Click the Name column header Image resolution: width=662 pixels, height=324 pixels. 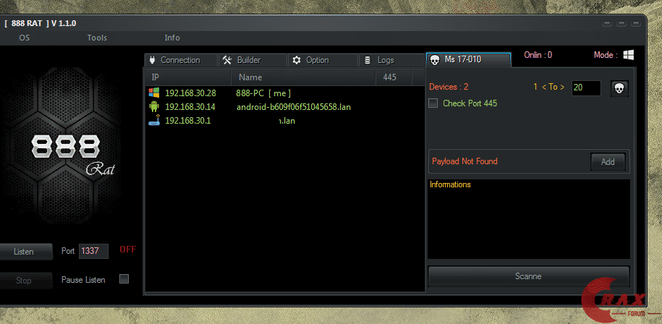click(303, 77)
